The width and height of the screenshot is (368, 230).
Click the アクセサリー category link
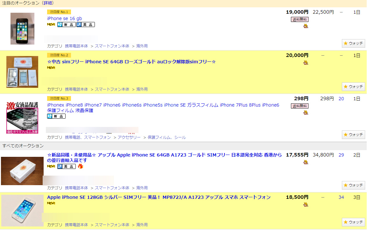tap(129, 137)
